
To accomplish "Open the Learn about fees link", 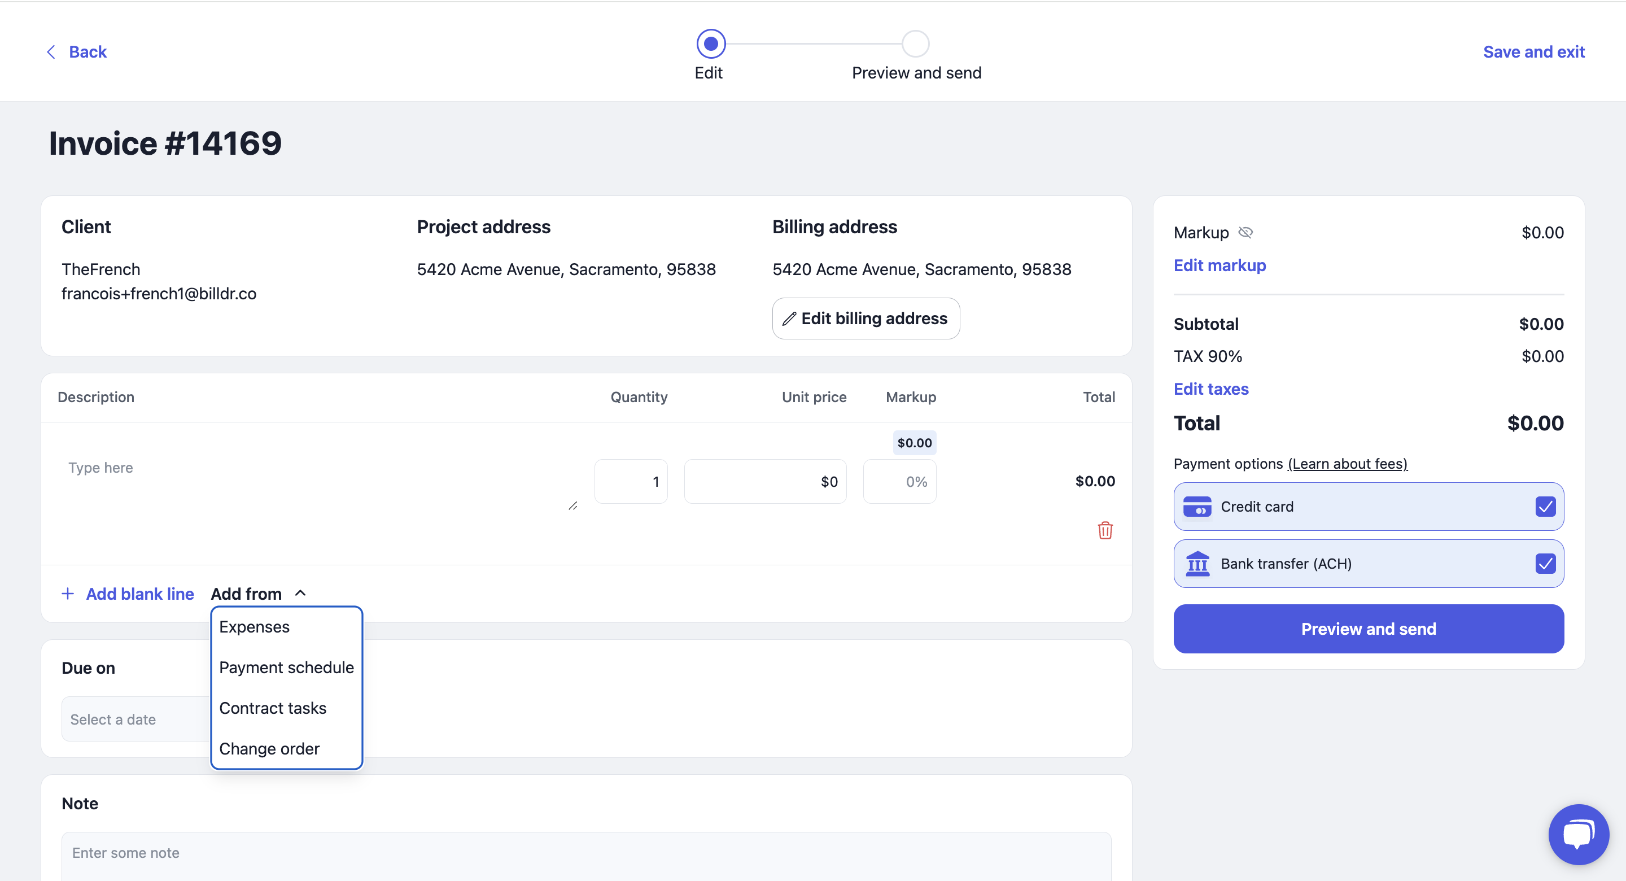I will [1347, 464].
